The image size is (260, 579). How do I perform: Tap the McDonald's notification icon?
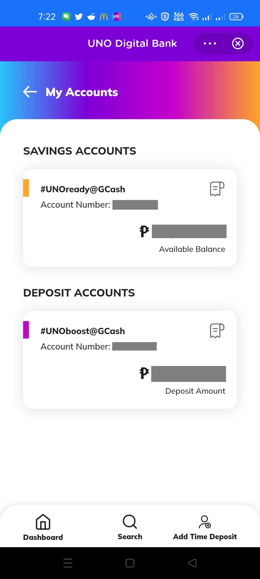point(104,16)
